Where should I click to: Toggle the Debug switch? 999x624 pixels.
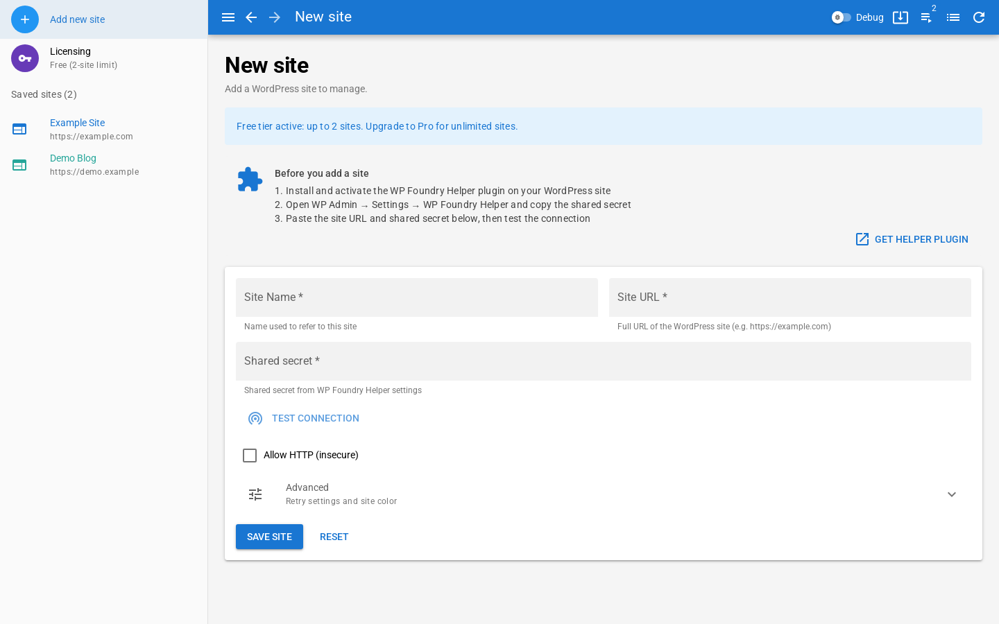(x=842, y=17)
